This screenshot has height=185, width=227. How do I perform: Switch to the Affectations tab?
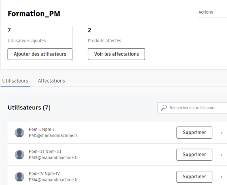point(51,81)
